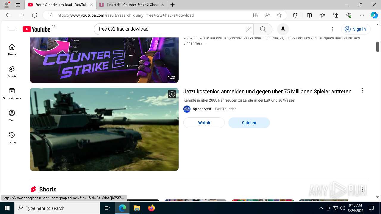Open File Explorer from the taskbar
The image size is (381, 214).
[137, 208]
